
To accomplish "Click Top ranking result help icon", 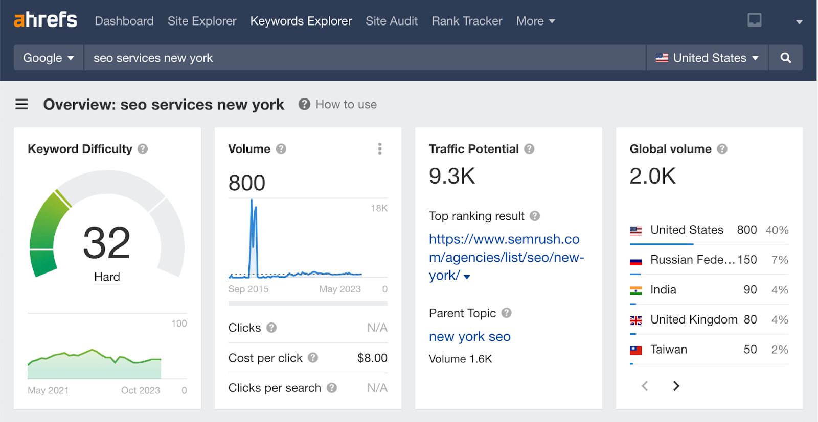I will [x=535, y=216].
